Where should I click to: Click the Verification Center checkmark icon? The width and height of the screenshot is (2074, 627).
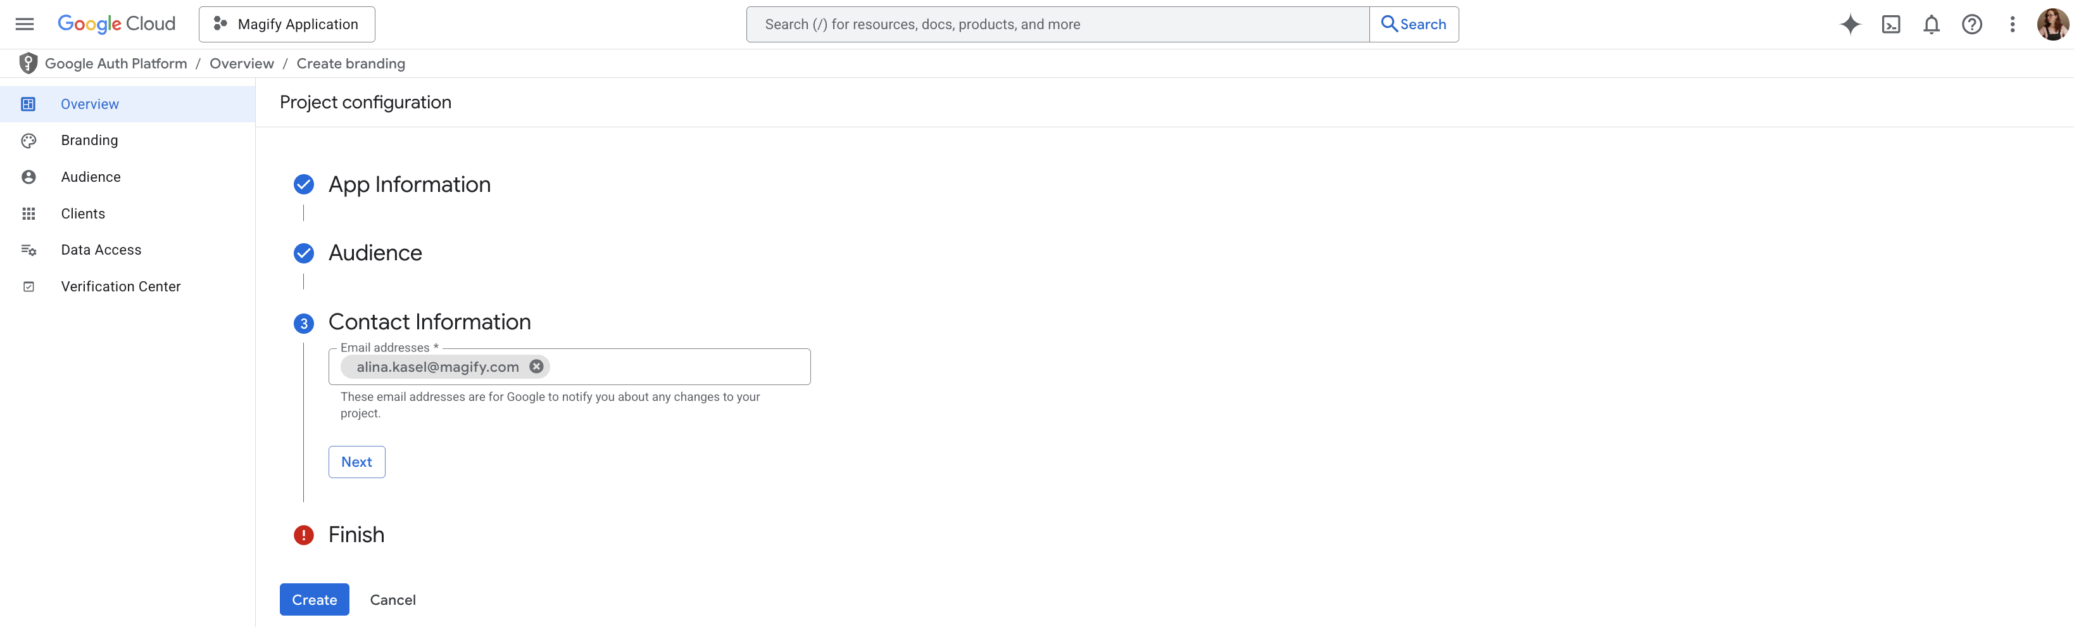click(29, 286)
